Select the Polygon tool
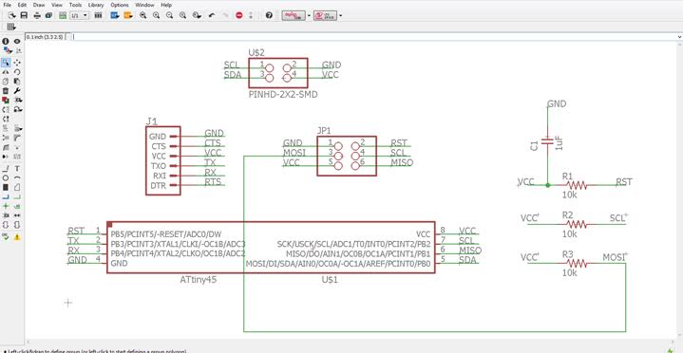Viewport: 683px width, 353px height. coord(17,187)
